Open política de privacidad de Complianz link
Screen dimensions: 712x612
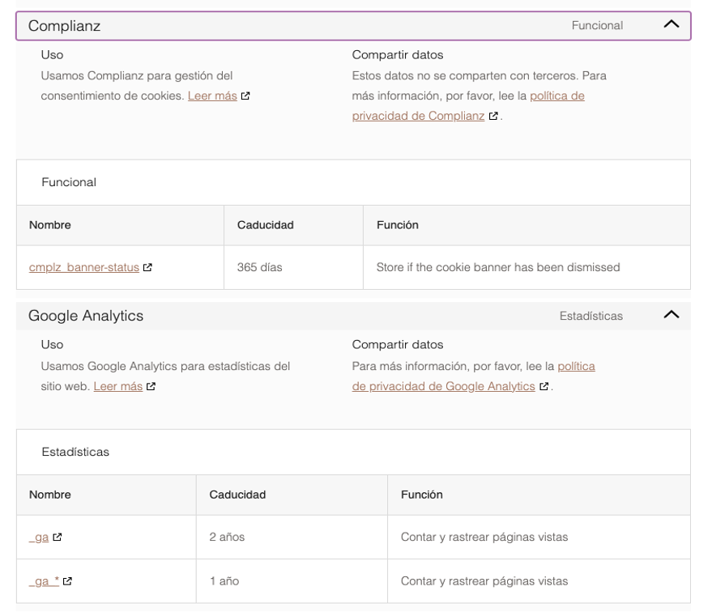[418, 116]
